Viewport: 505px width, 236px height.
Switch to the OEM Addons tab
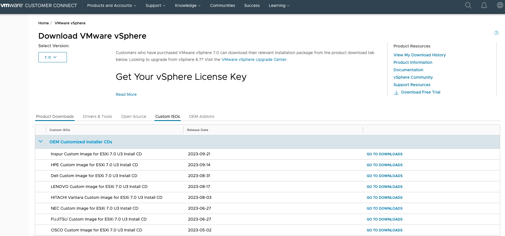[202, 116]
